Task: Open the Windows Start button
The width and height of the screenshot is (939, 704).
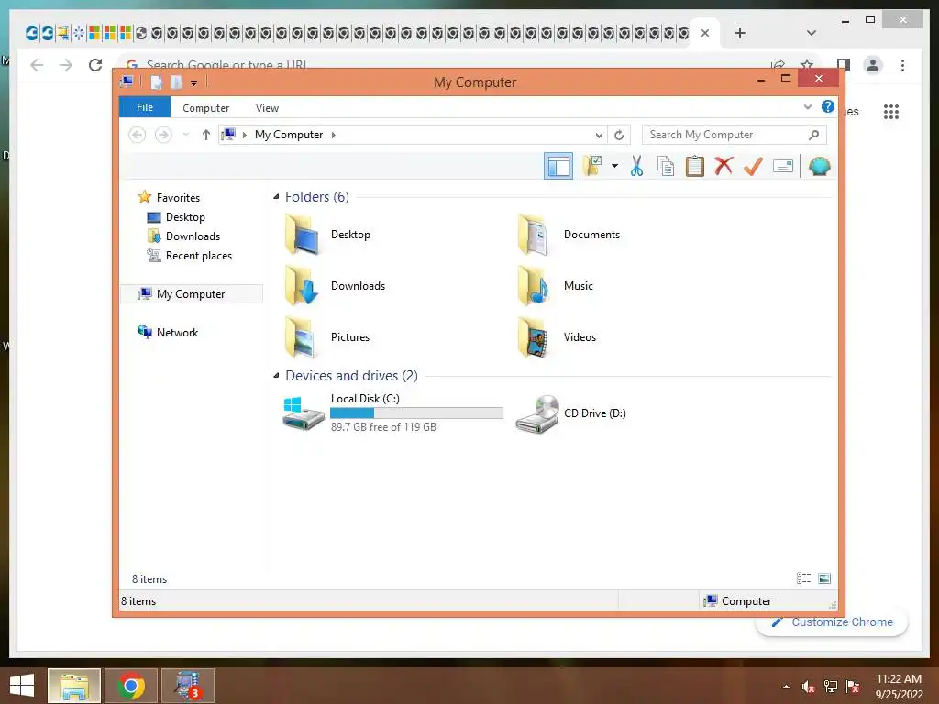Action: point(22,686)
